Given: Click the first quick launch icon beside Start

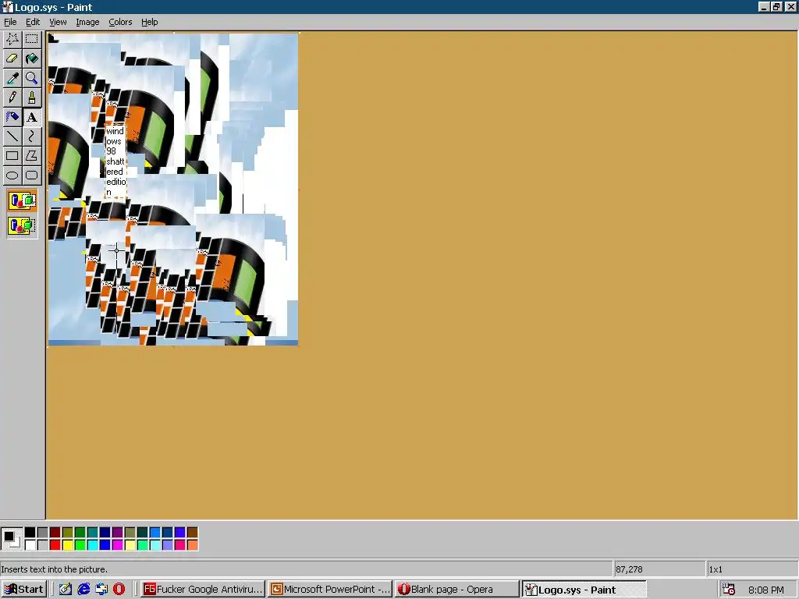Looking at the screenshot, I should [66, 590].
